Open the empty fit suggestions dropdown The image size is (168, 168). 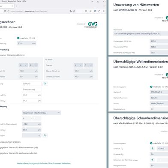[32, 135]
